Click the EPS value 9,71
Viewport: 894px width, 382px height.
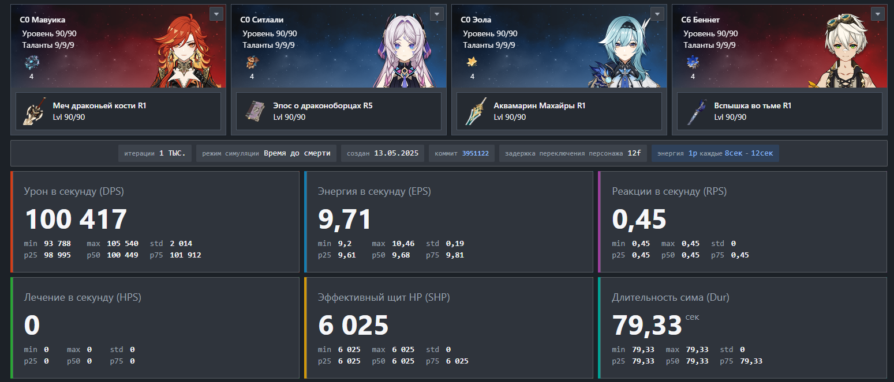coord(345,220)
